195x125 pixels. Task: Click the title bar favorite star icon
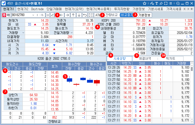point(145,3)
